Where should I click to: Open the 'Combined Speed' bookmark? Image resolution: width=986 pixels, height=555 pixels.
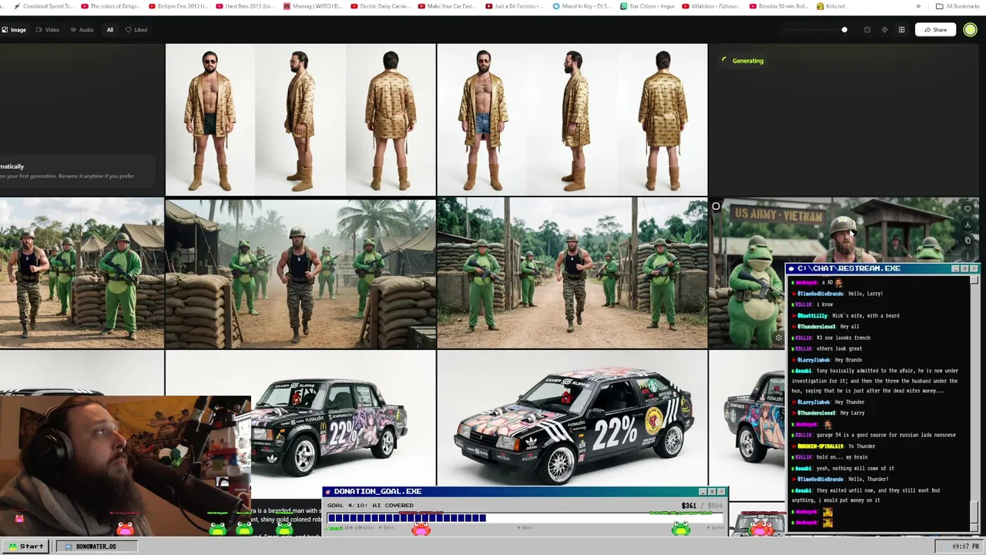[x=43, y=6]
